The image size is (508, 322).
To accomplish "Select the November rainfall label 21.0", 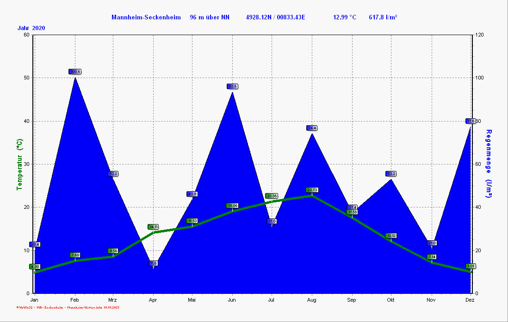I will click(432, 243).
